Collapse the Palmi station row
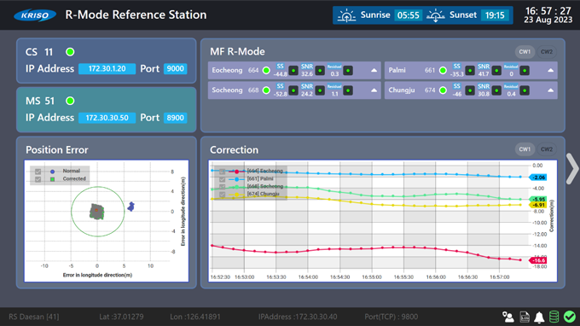 click(550, 70)
